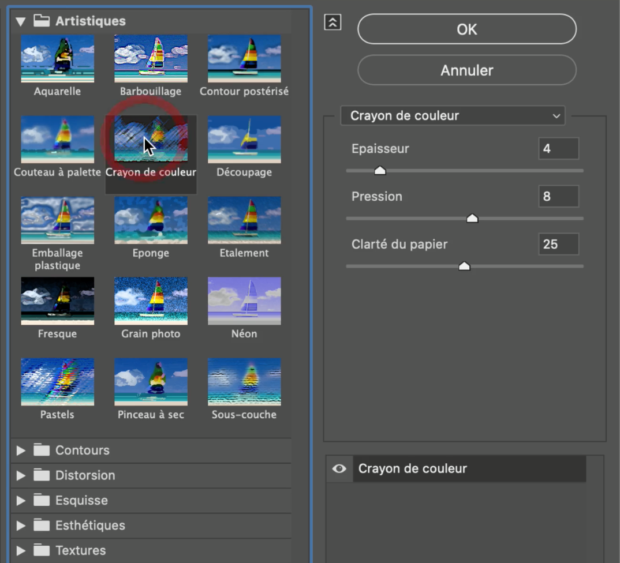Image resolution: width=620 pixels, height=563 pixels.
Task: Expand the Contours category triangle
Action: click(21, 451)
